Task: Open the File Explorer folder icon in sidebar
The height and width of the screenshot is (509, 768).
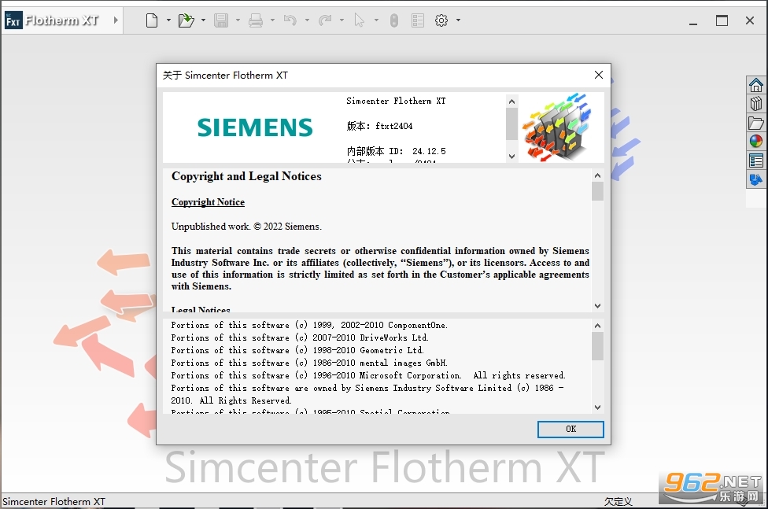Action: pyautogui.click(x=755, y=123)
